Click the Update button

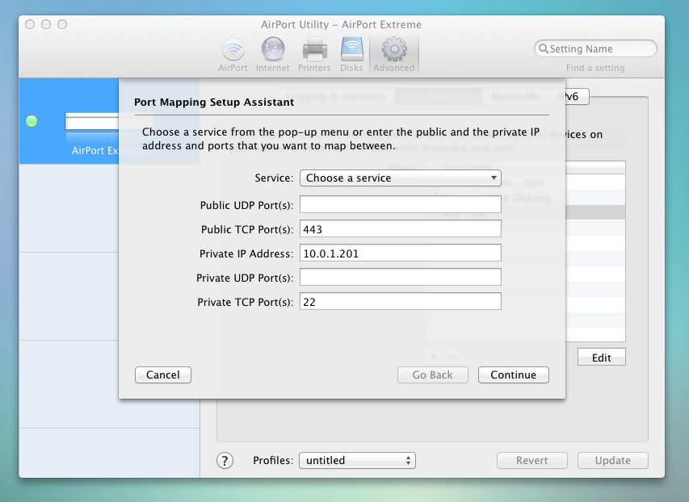613,460
